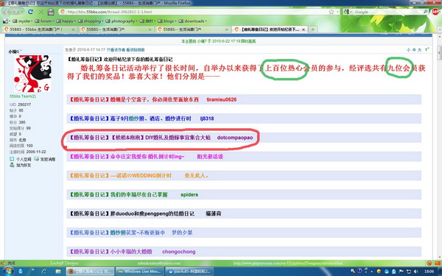Screen dimensions: 442x276
Task: Open the new tab plus button
Action: point(312,29)
